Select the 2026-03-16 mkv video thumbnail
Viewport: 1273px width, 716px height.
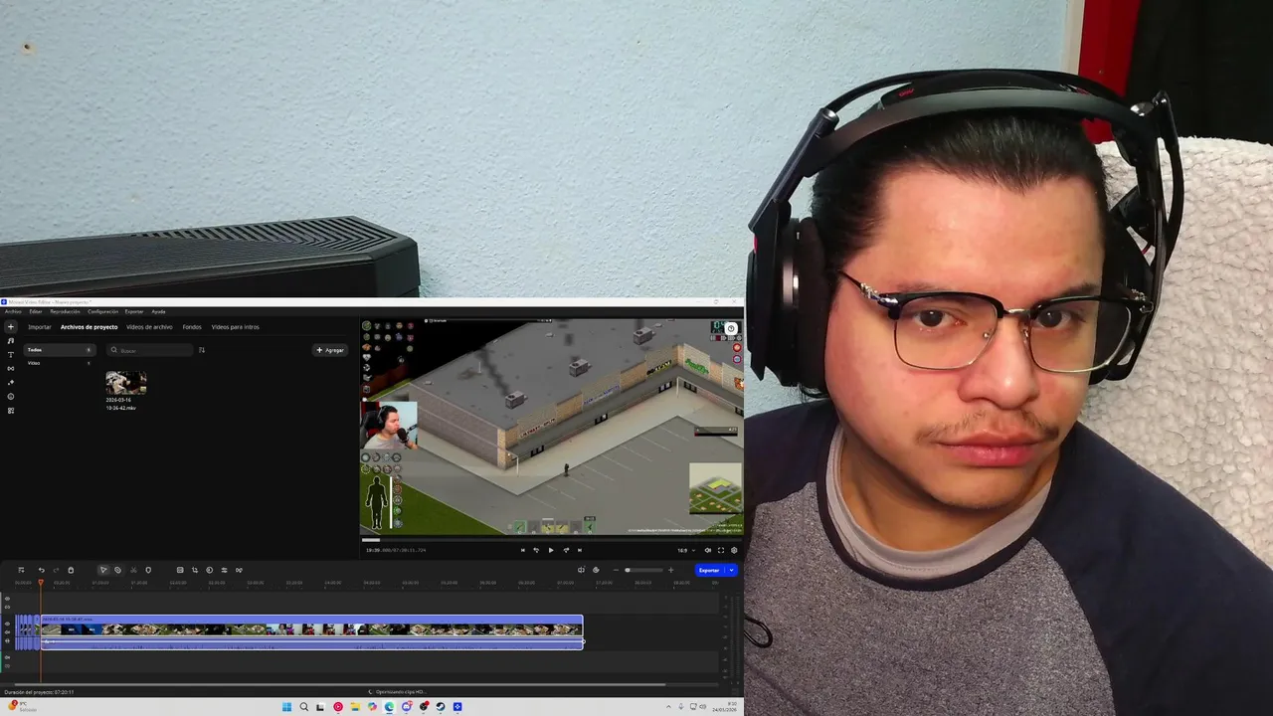pyautogui.click(x=126, y=383)
